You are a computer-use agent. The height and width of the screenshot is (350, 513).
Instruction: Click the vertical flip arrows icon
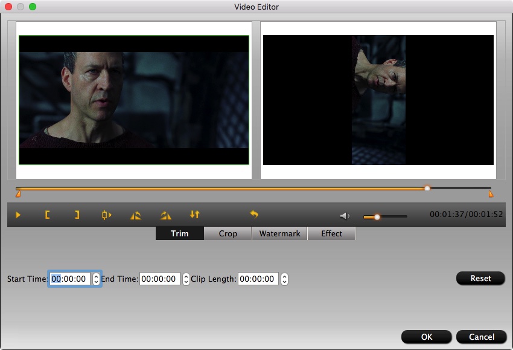pos(194,215)
